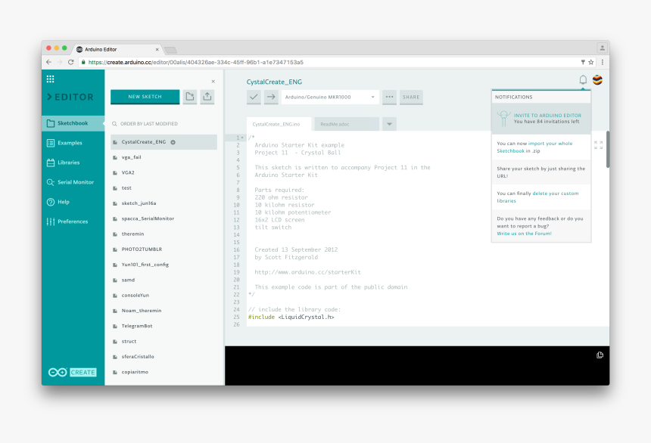Screen dimensions: 651x443
Task: Click the editor vertical scrollbar
Action: pyautogui.click(x=608, y=150)
